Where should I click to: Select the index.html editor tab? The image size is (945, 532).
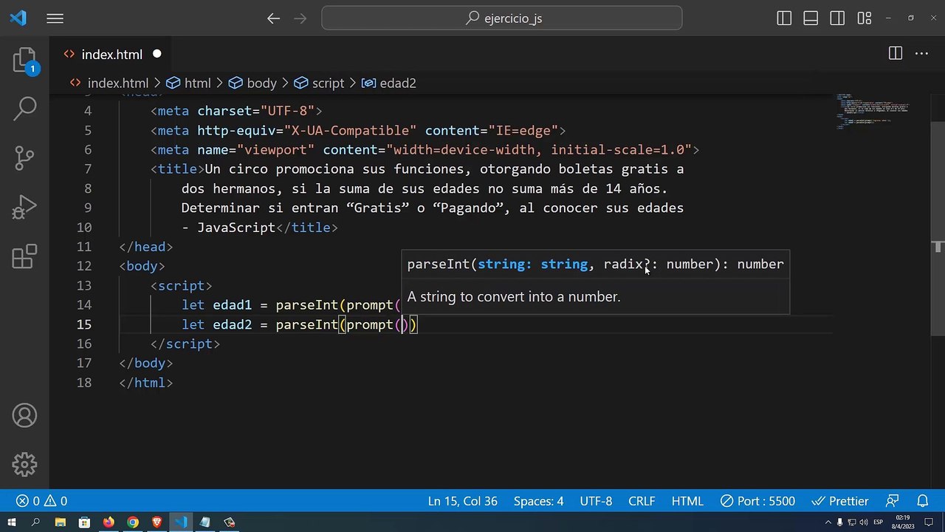coord(111,55)
